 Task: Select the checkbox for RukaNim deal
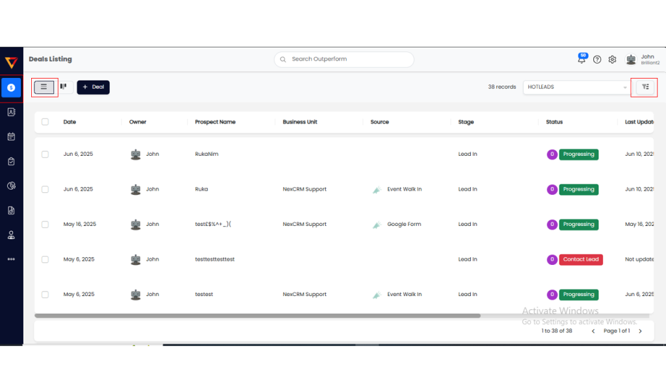pos(45,155)
